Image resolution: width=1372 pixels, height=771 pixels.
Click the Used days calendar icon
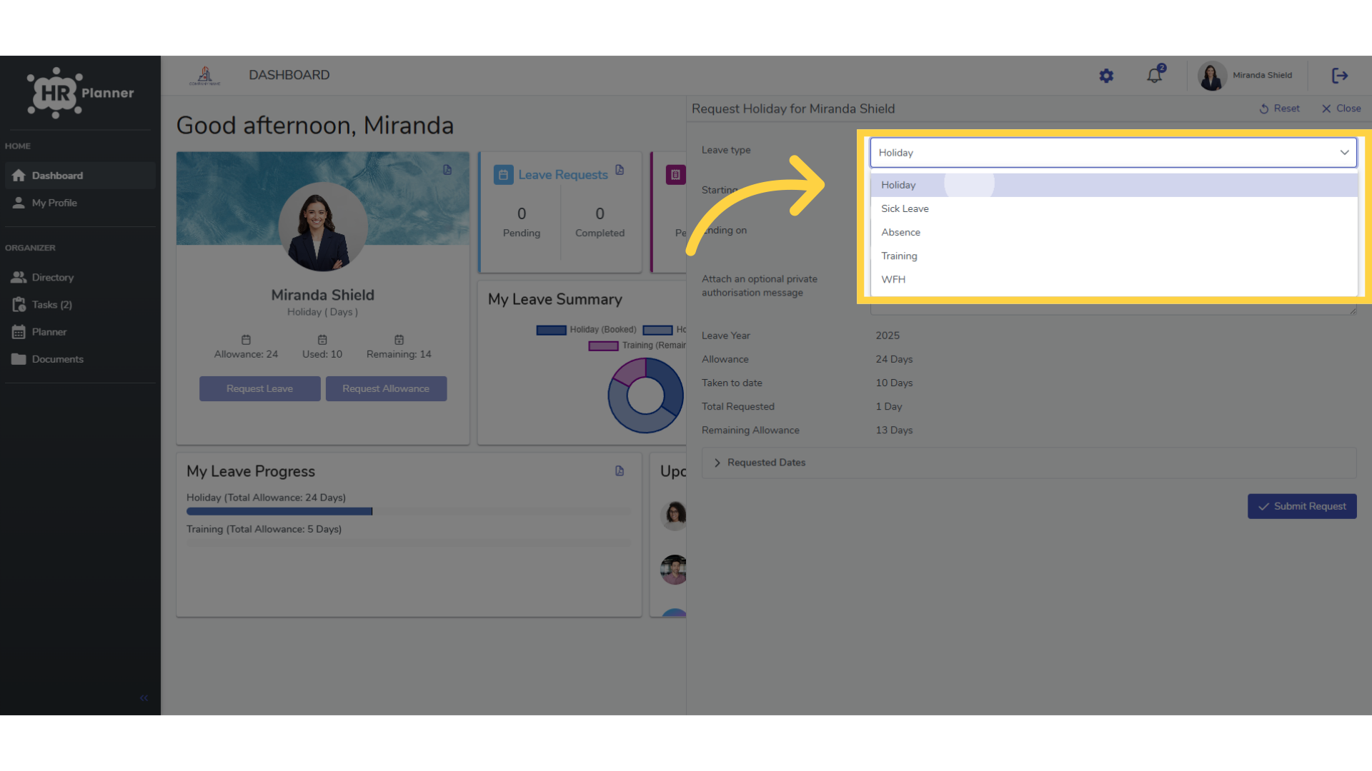pyautogui.click(x=322, y=340)
